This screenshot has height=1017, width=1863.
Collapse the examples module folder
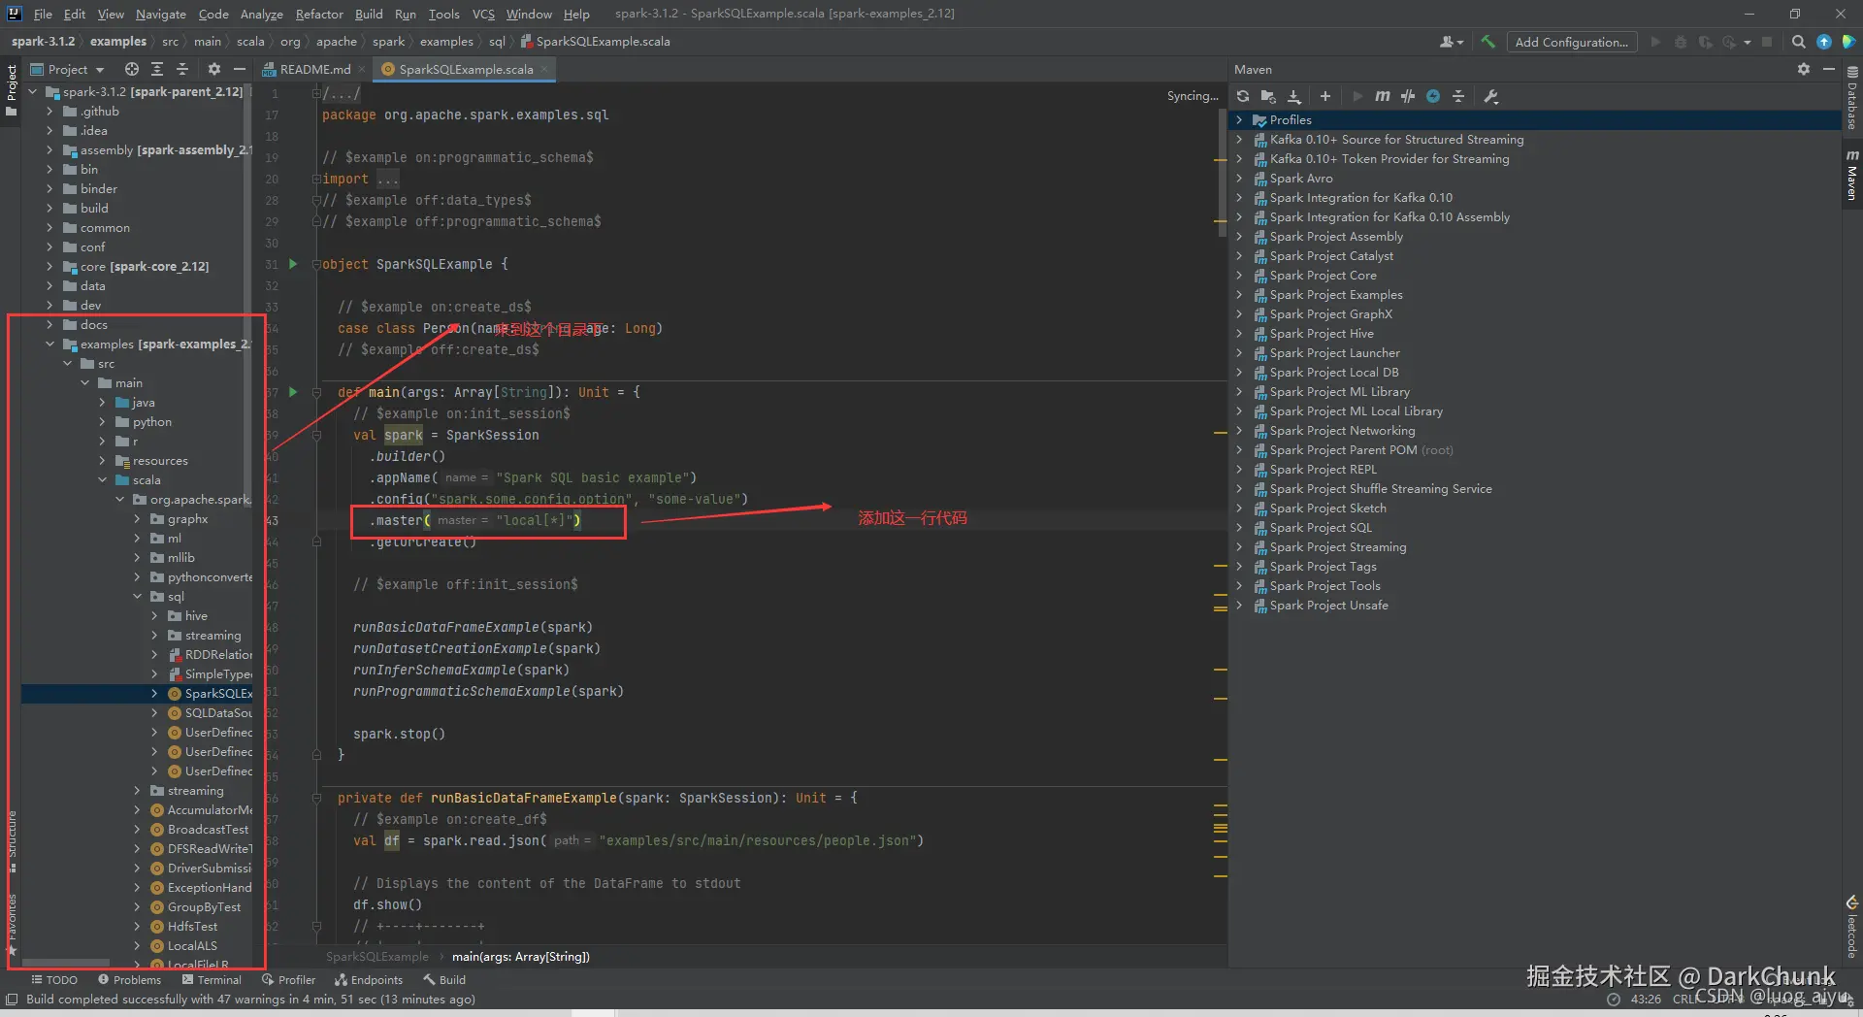pos(50,344)
